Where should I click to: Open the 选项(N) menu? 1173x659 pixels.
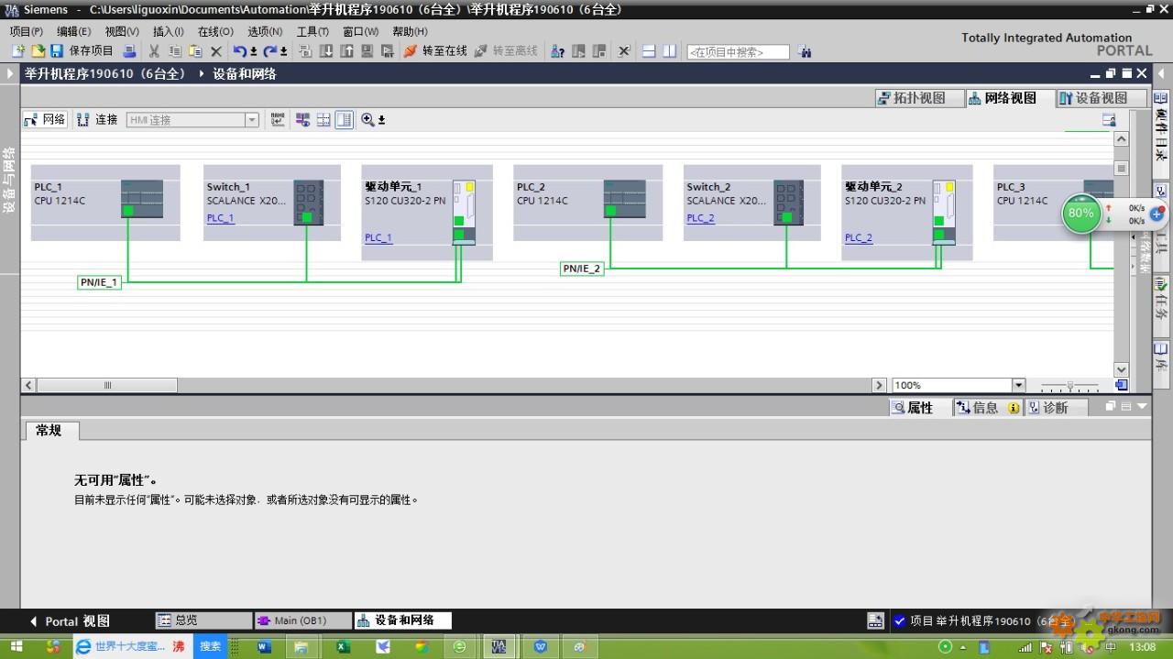click(265, 31)
